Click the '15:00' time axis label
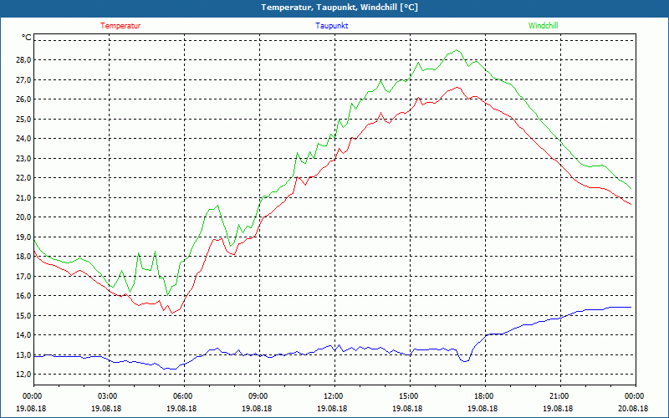 407,396
